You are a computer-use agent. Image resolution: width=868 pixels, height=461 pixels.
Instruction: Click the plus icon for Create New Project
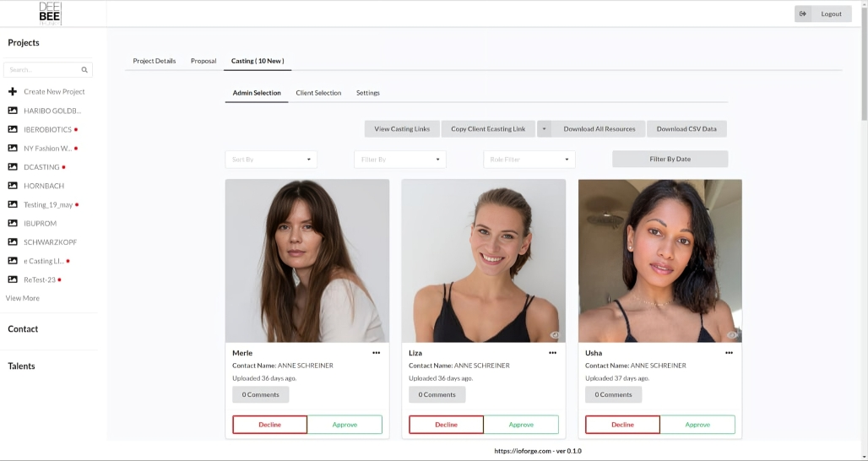(13, 92)
